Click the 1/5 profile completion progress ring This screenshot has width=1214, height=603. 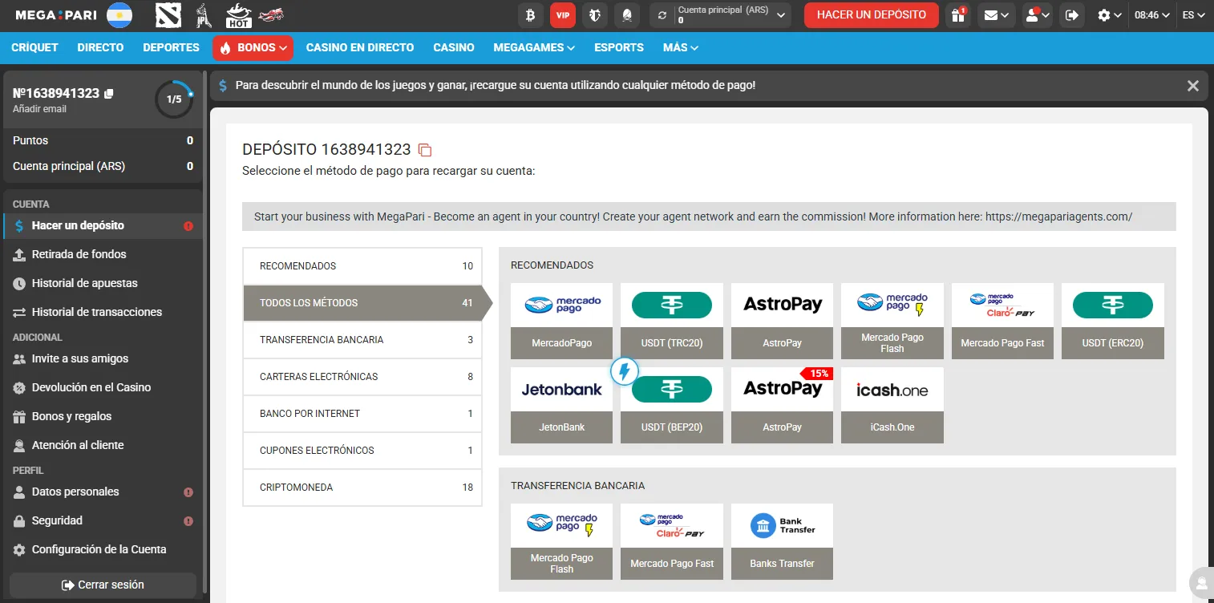(174, 99)
